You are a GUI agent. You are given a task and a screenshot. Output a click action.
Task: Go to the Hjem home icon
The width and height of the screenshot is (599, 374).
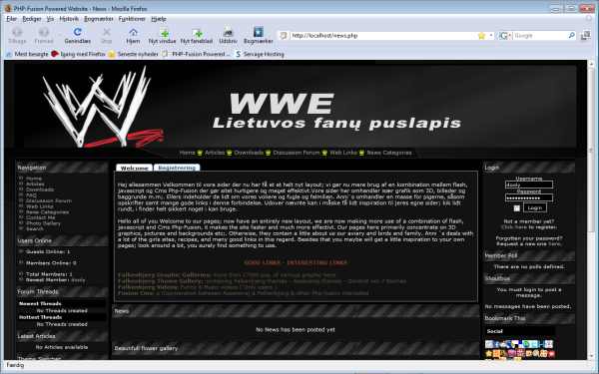(x=133, y=35)
